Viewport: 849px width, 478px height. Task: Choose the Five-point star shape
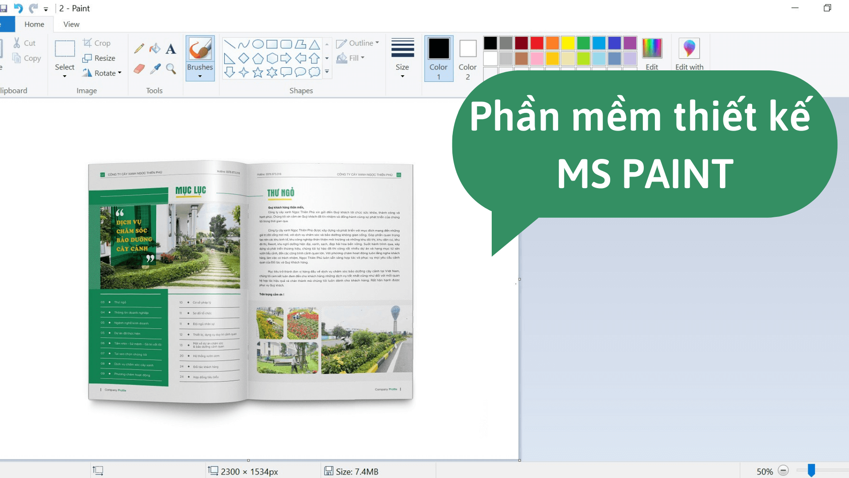point(258,72)
